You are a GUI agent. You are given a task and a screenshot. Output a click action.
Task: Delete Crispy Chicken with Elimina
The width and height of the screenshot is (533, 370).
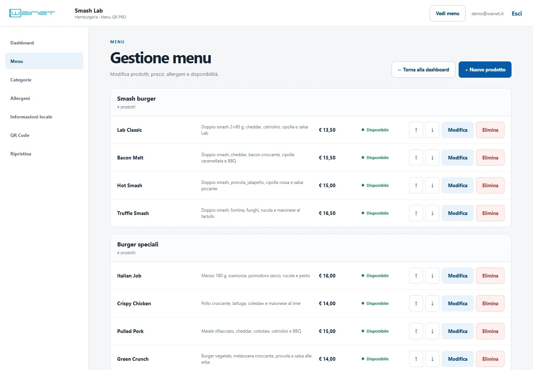(x=490, y=303)
